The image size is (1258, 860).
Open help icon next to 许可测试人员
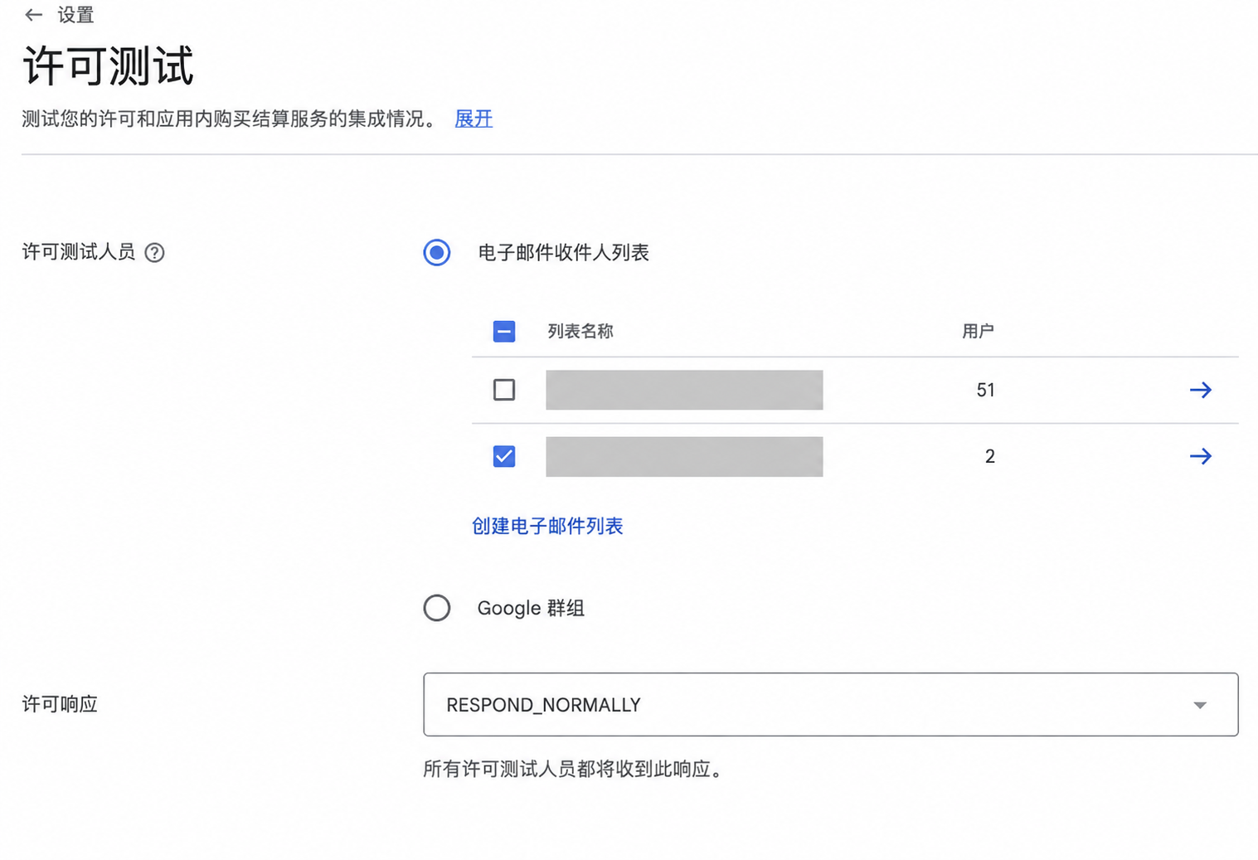(154, 253)
